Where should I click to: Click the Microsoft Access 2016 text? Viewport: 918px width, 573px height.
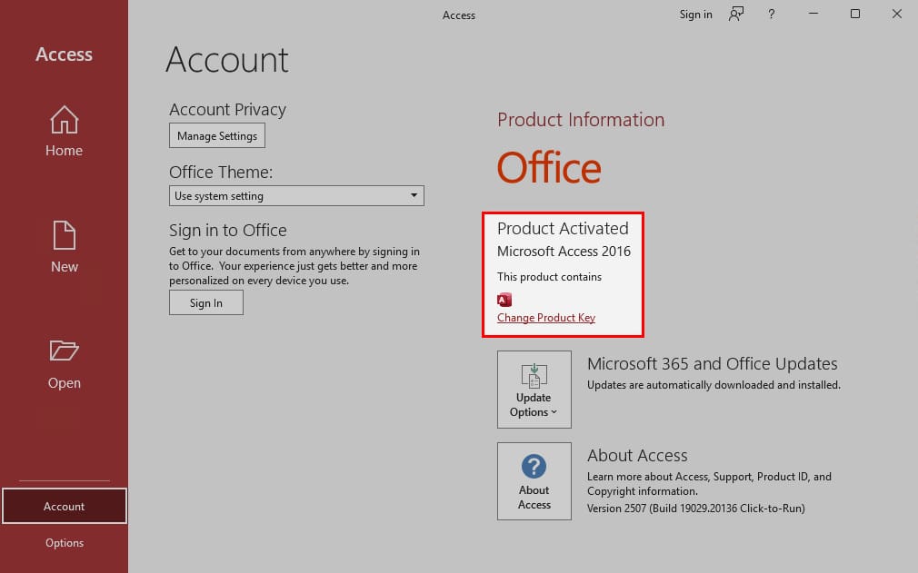(564, 252)
